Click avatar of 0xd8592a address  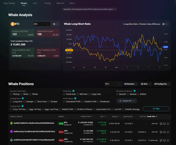tap(11, 140)
